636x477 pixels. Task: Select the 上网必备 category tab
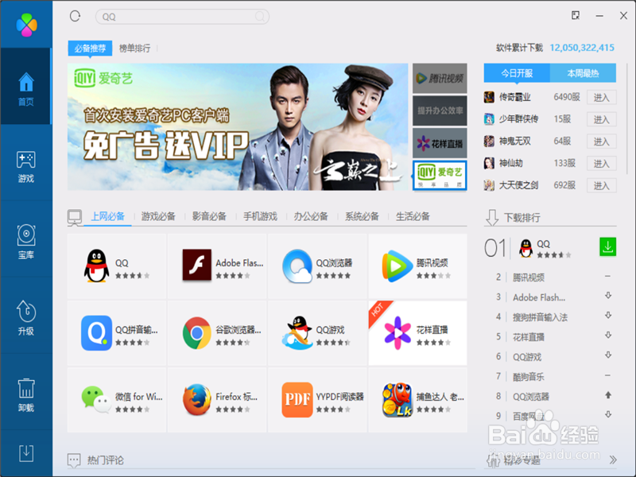pos(107,216)
